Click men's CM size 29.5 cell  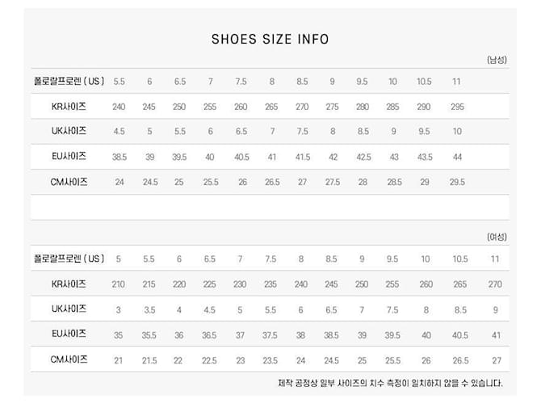[457, 182]
